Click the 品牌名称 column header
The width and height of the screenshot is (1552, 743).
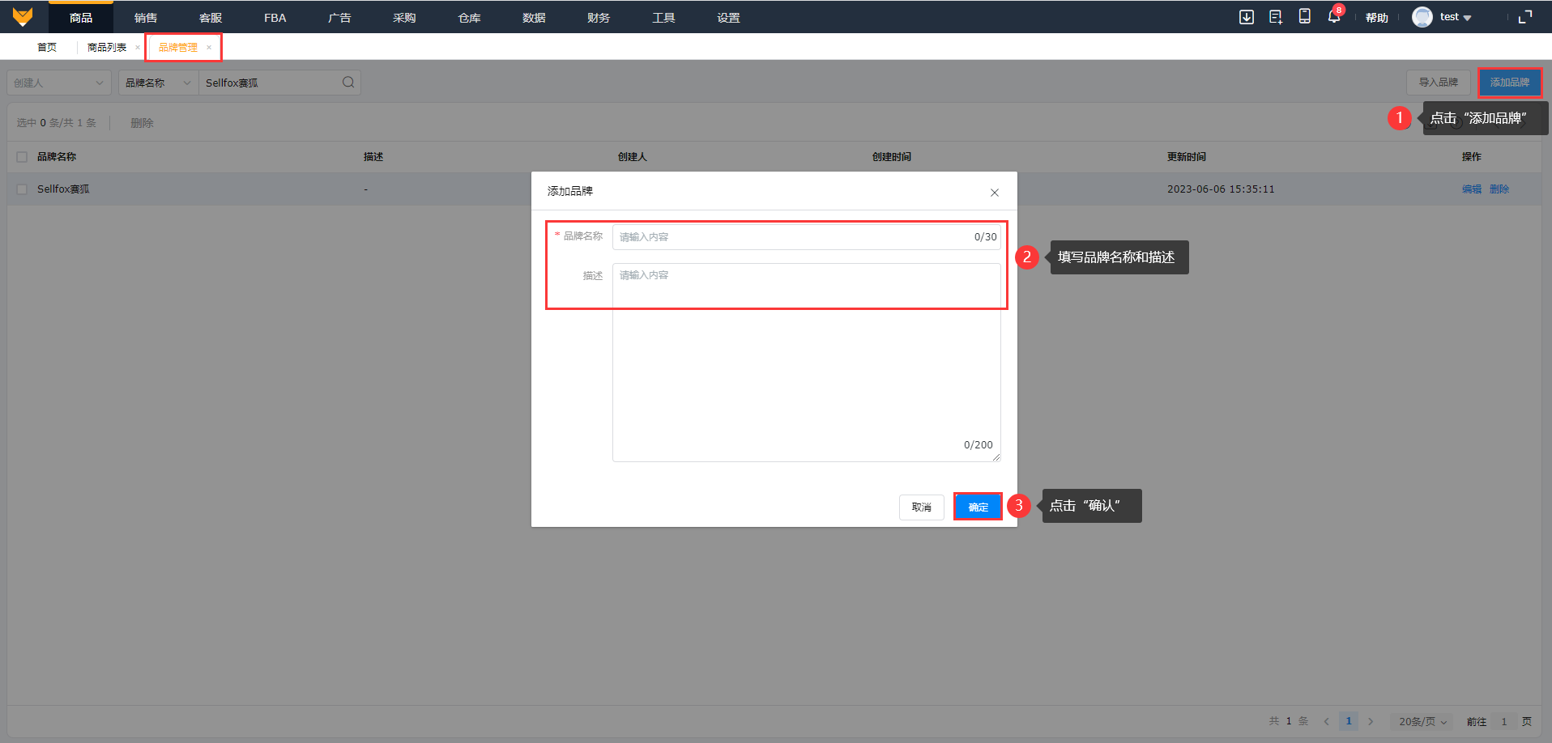[57, 157]
